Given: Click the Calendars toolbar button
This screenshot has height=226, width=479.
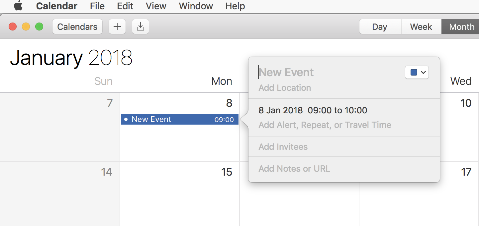Looking at the screenshot, I should click(x=77, y=27).
